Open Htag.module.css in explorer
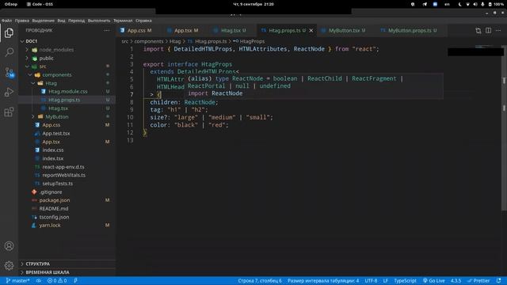This screenshot has height=285, width=507. [x=68, y=92]
